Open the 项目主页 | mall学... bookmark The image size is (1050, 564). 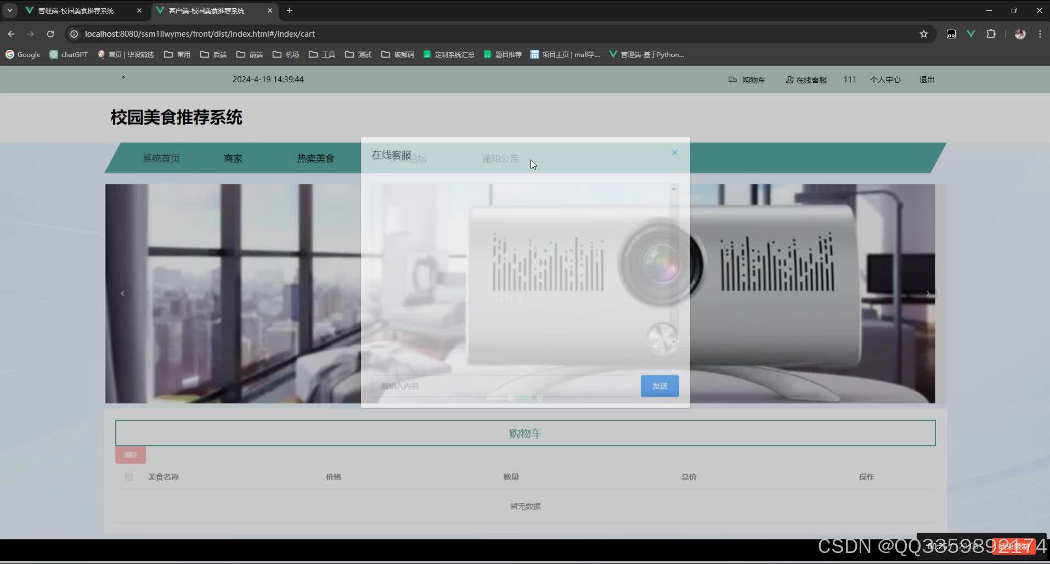tap(565, 54)
